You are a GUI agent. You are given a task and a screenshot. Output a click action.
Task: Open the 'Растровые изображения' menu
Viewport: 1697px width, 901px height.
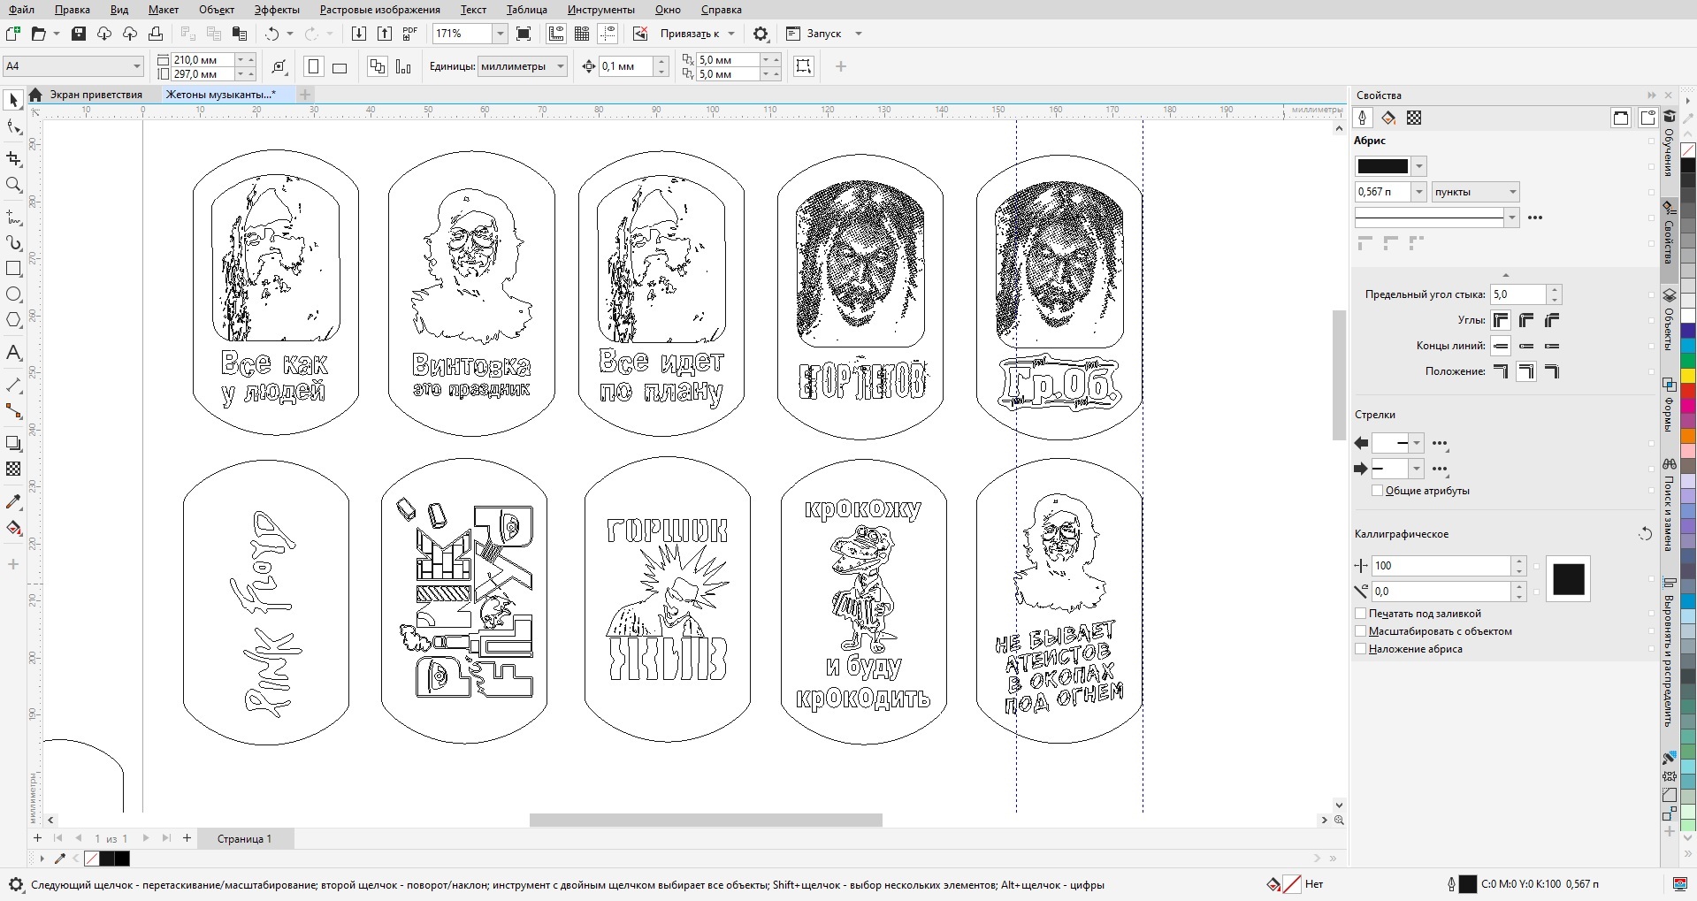click(379, 10)
